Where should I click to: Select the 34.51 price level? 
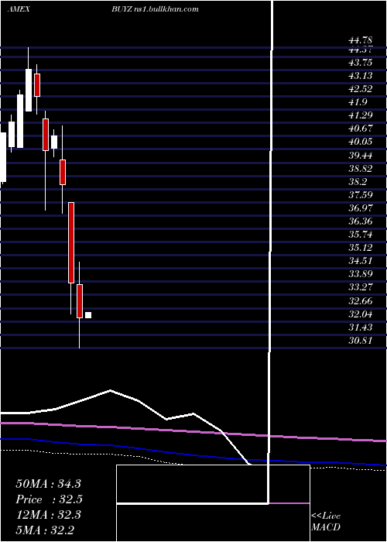[360, 261]
